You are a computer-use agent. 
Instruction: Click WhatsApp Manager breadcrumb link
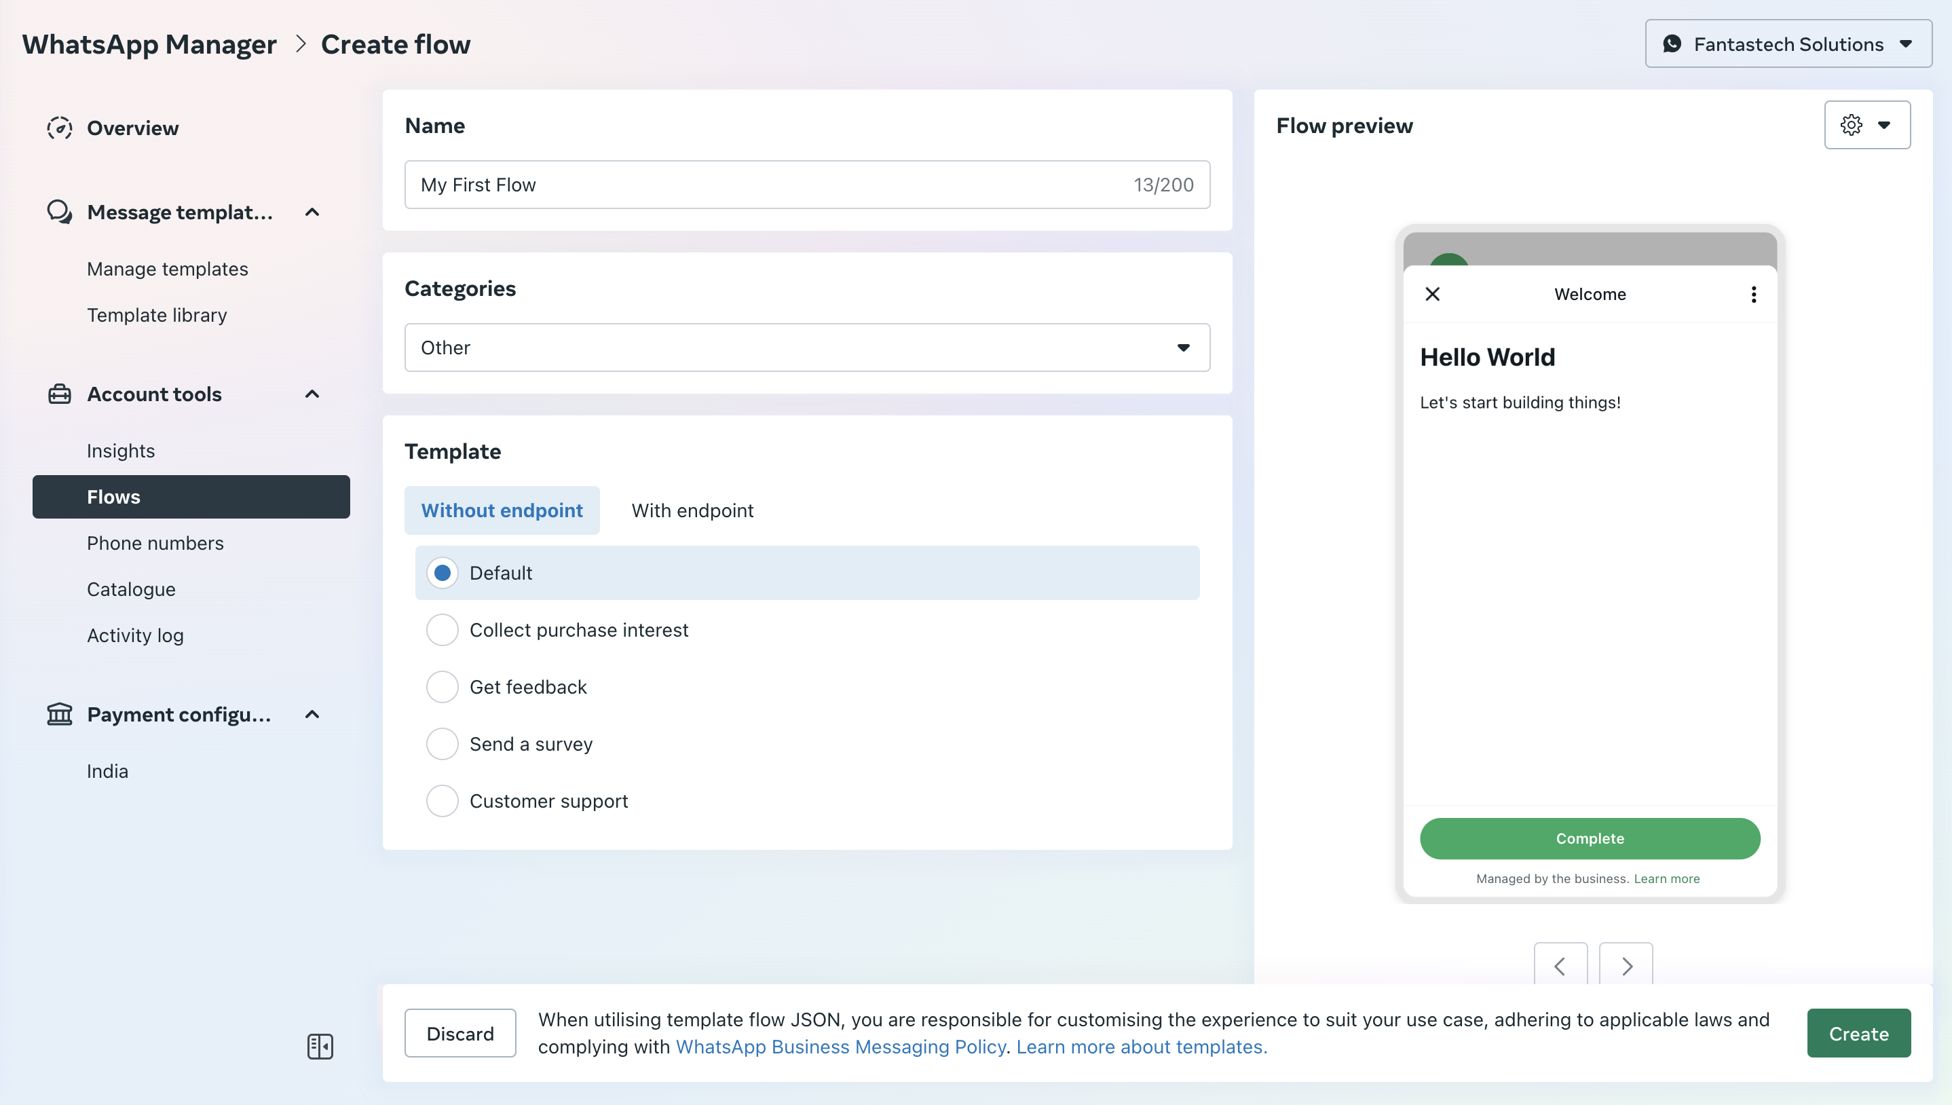[149, 44]
